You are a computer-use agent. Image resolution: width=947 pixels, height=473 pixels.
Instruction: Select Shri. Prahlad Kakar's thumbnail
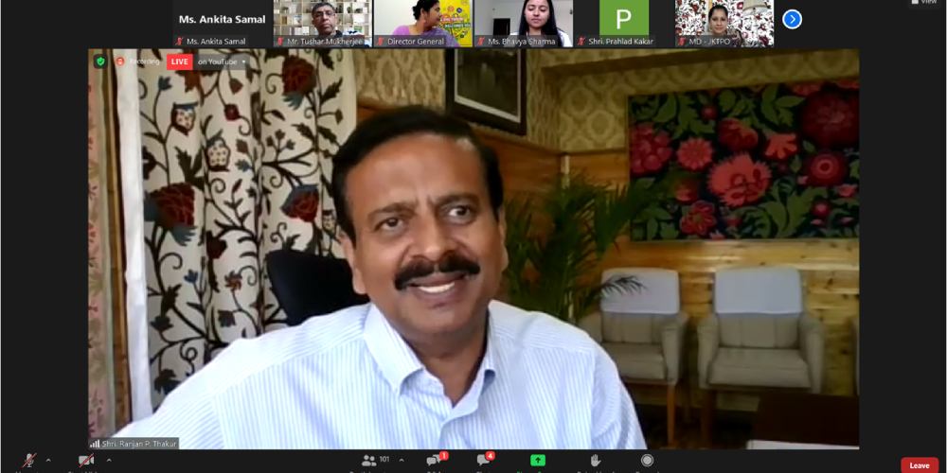624,24
